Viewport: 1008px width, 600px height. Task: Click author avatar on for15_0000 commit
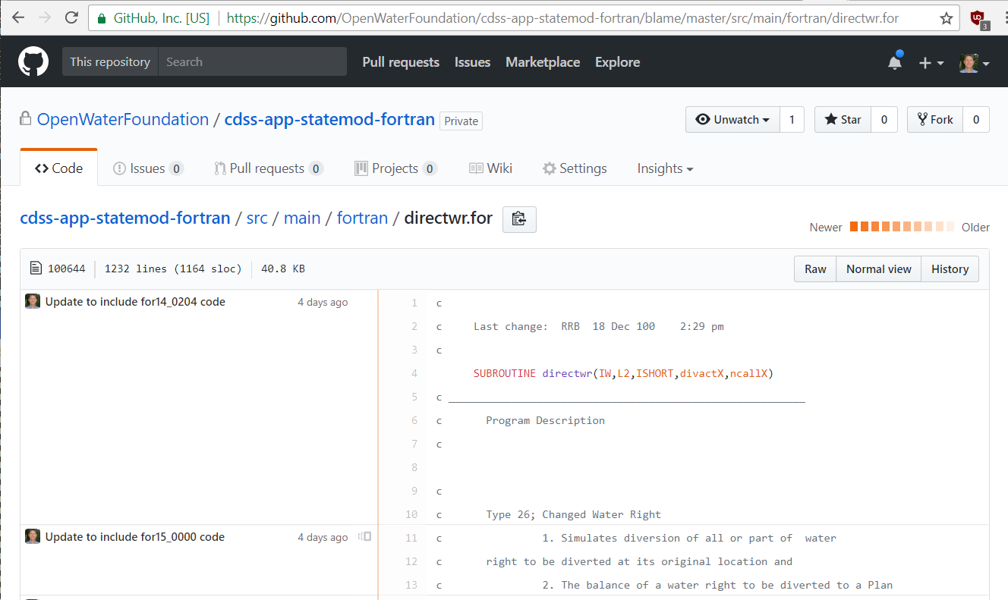[33, 536]
